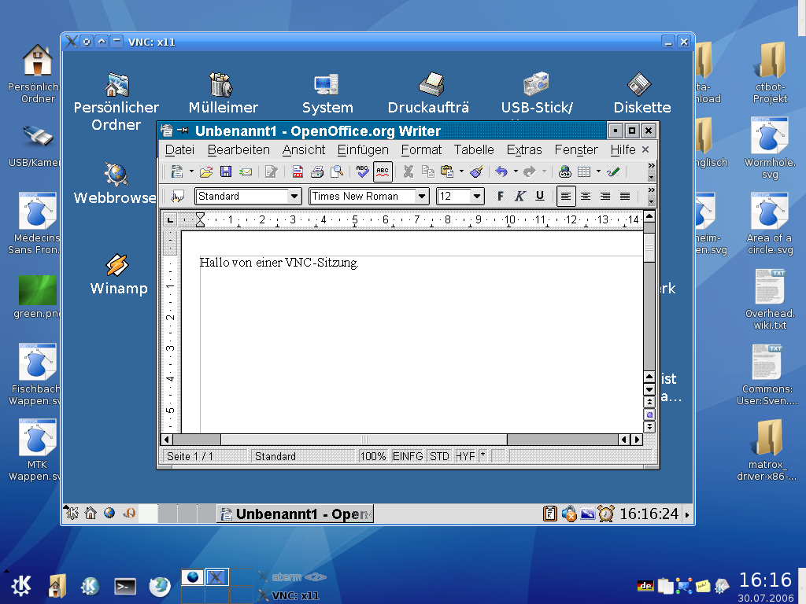Start the spellcheck
Viewport: 806px width, 604px height.
tap(363, 171)
